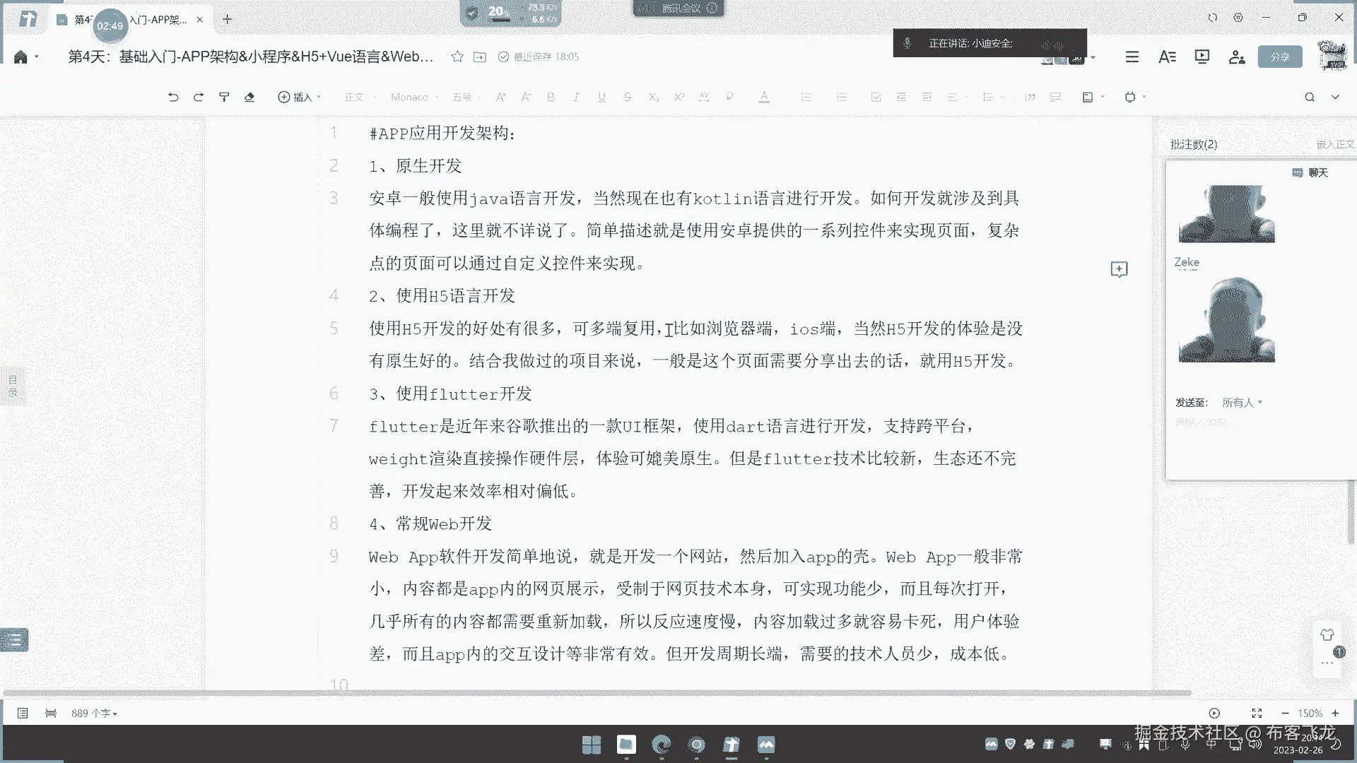Open presentation mode icon in header

[1202, 57]
